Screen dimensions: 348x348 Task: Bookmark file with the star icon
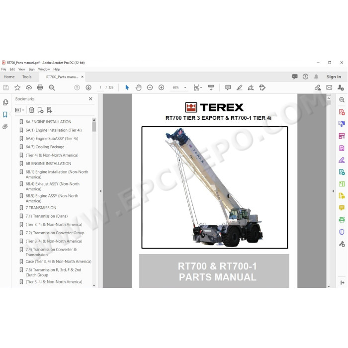[17, 87]
